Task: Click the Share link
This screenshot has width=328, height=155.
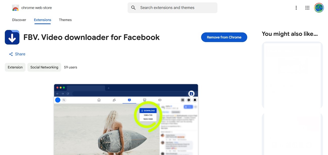Action: [20, 54]
